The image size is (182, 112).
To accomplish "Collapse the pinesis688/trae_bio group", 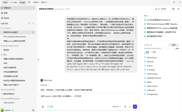I will click(x=10, y=46).
